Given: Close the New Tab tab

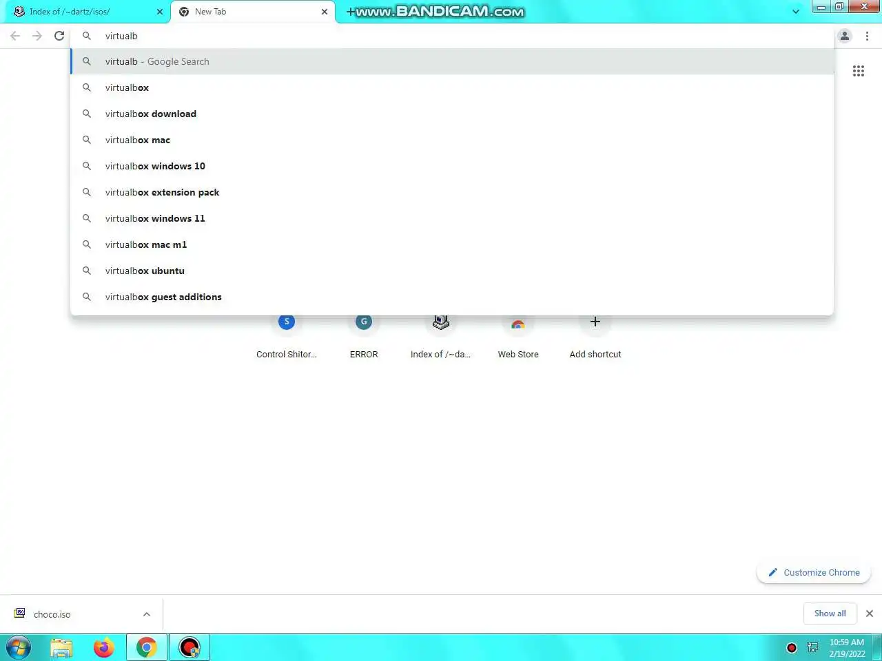Looking at the screenshot, I should 325,12.
